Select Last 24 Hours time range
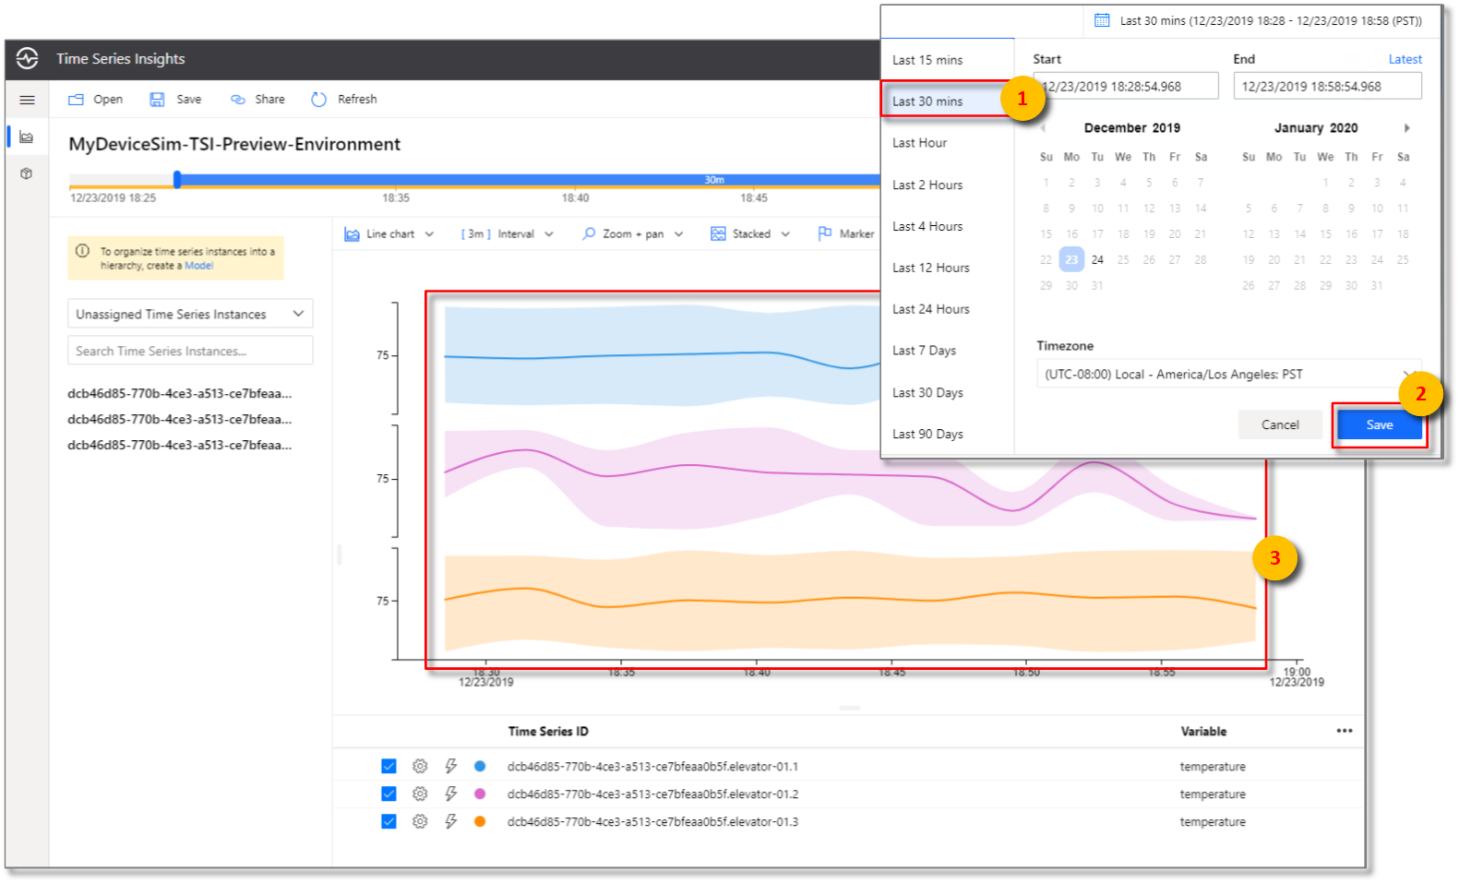The height and width of the screenshot is (883, 1459). (930, 309)
